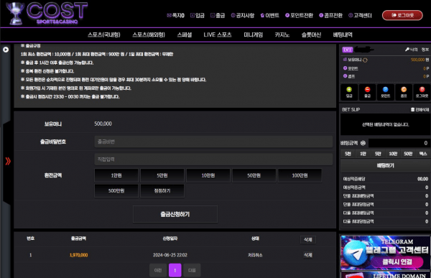This screenshot has width=431, height=278.
Task: Go to page 1 in pagination
Action: click(175, 270)
